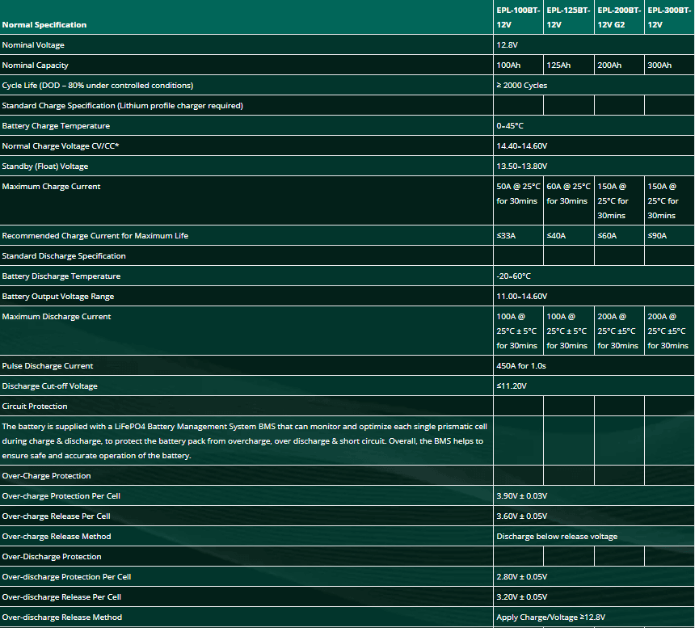Click the 125Ah nominal capacity cell
The image size is (695, 628).
point(558,65)
